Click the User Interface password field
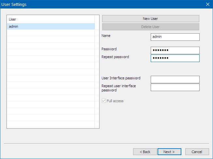 (175, 79)
